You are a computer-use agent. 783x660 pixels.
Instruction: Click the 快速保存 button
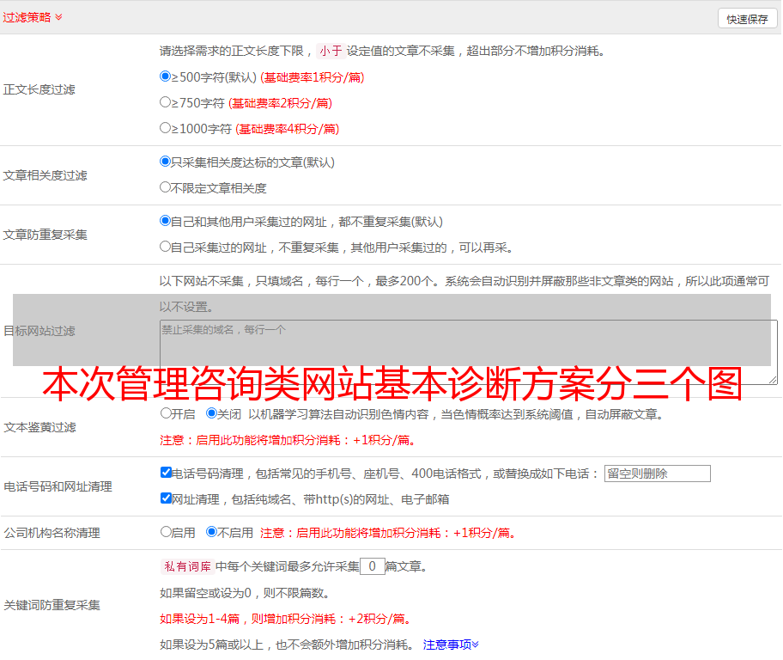(x=747, y=19)
